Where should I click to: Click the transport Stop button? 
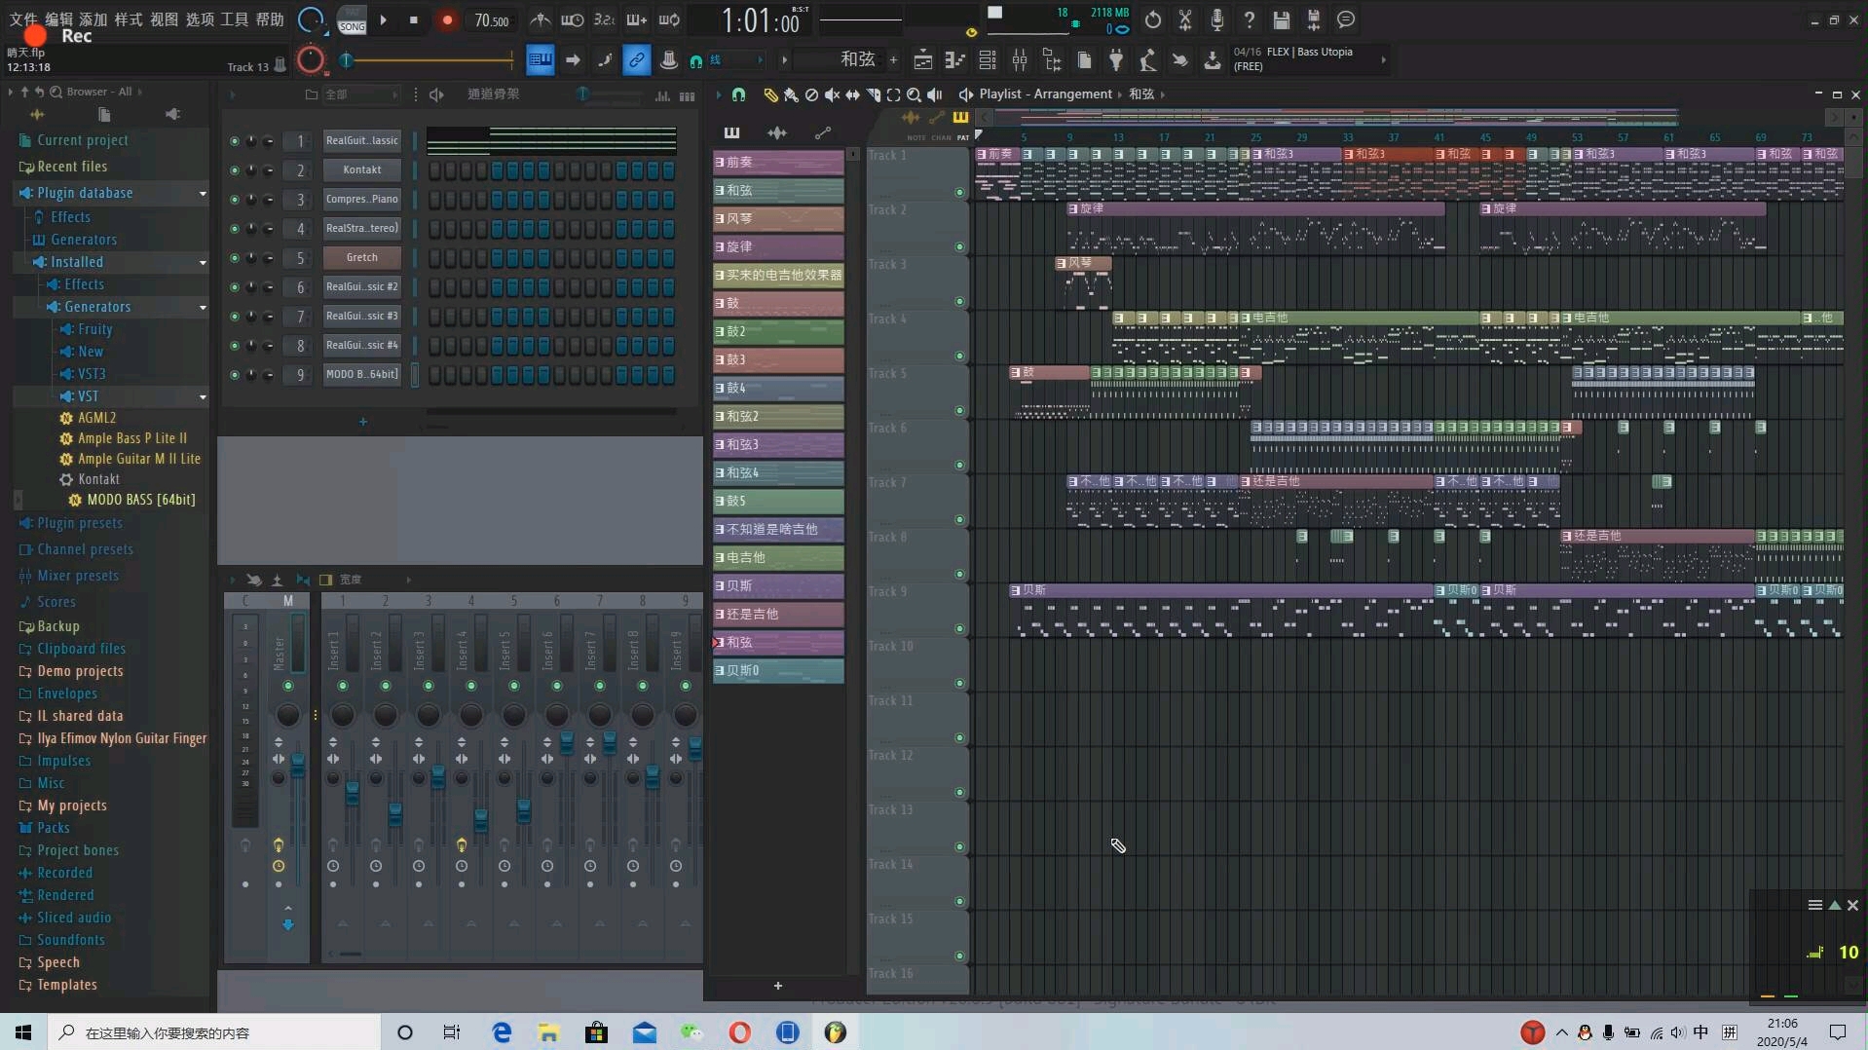414,19
